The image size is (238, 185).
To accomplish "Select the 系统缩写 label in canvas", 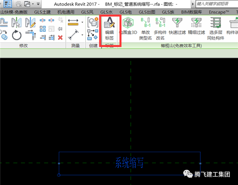I will point(129,163).
